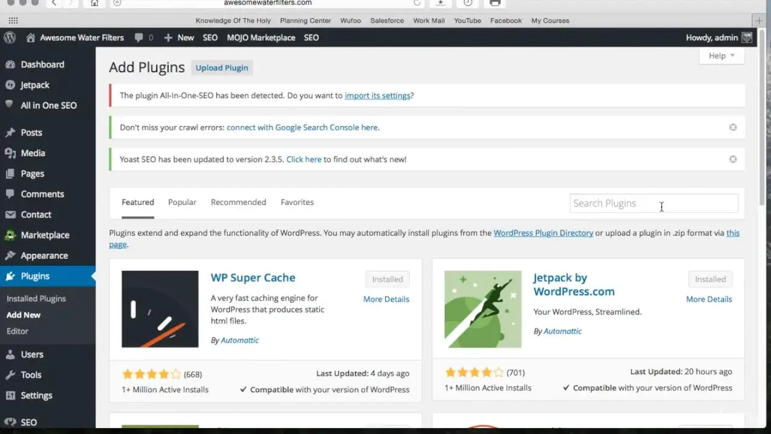771x434 pixels.
Task: Open Media via its sidebar icon
Action: click(x=10, y=153)
